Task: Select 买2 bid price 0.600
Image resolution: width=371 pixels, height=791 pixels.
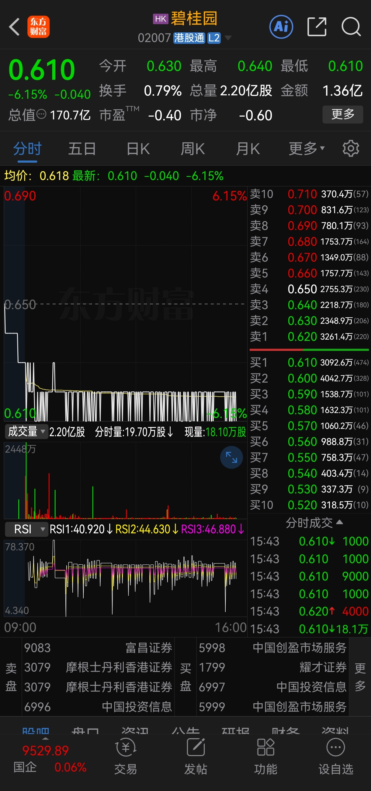Action: [309, 378]
